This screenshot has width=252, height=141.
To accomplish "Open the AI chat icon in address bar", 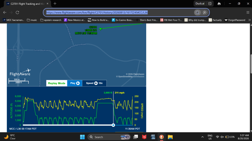I will 204,13.
